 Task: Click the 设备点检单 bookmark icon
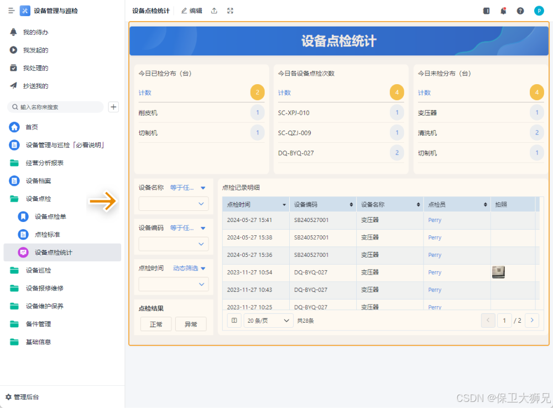tap(23, 216)
